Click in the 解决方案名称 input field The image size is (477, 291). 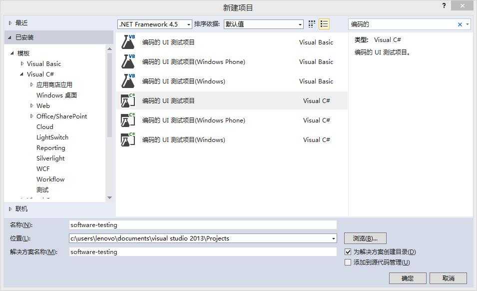click(203, 251)
